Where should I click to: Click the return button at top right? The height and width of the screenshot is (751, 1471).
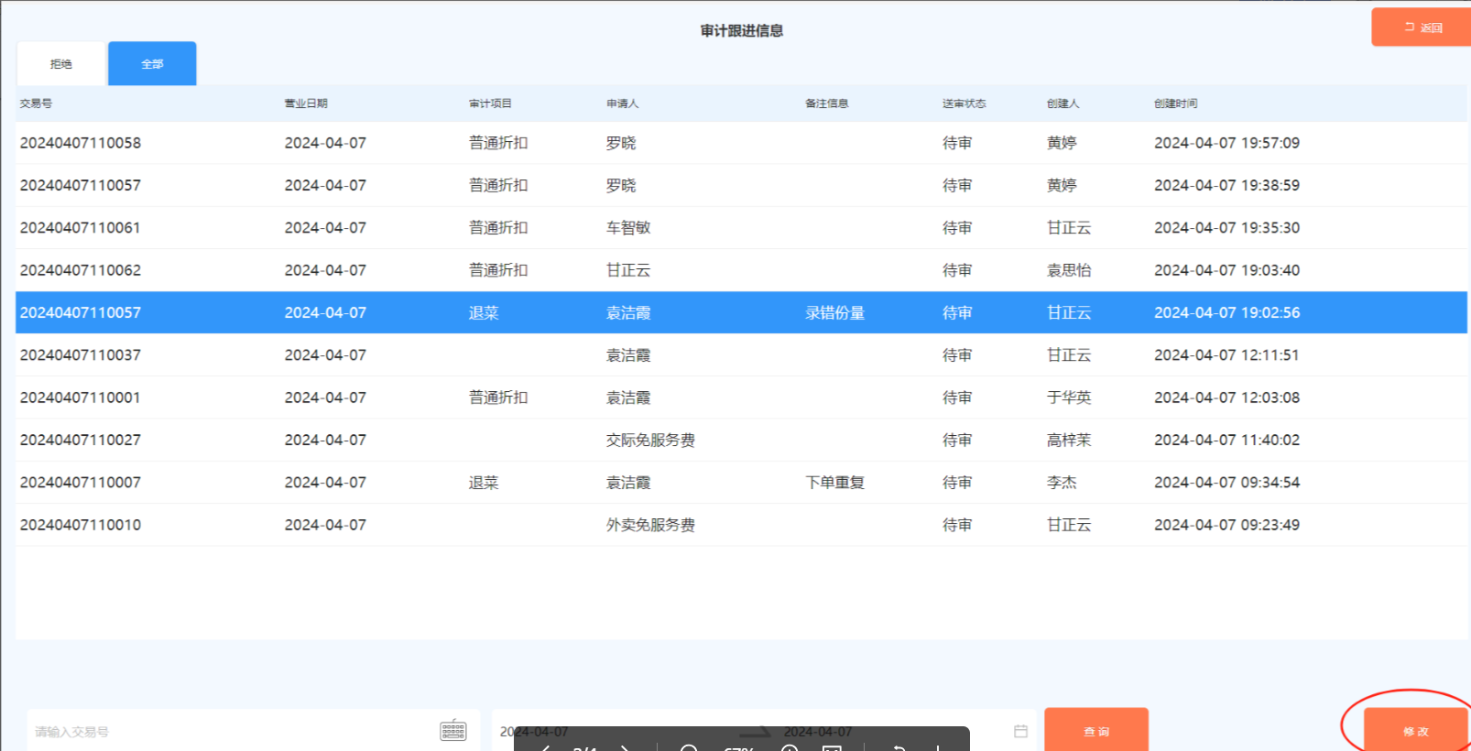[x=1422, y=27]
